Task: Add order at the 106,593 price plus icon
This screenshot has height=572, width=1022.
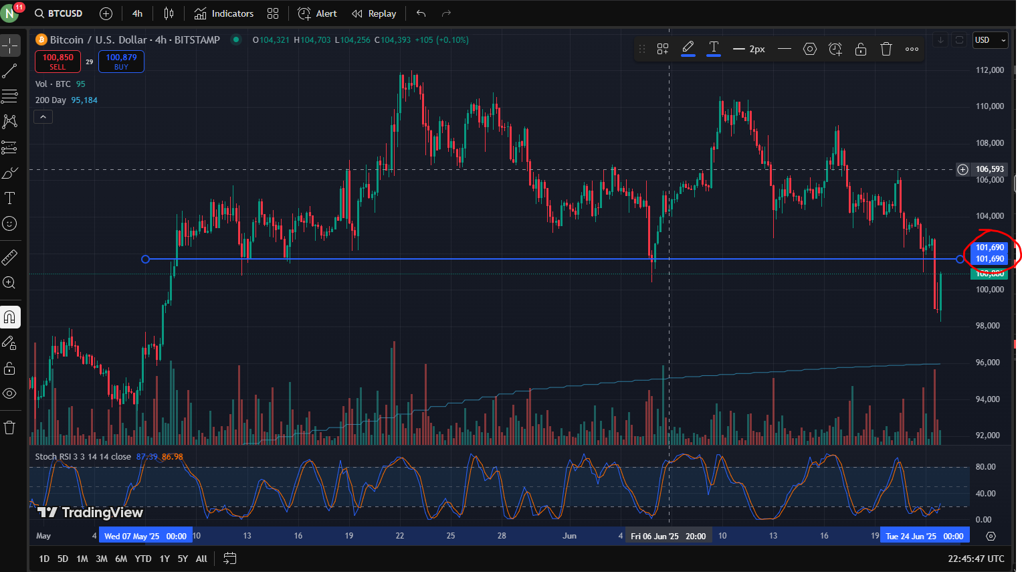Action: pyautogui.click(x=962, y=169)
